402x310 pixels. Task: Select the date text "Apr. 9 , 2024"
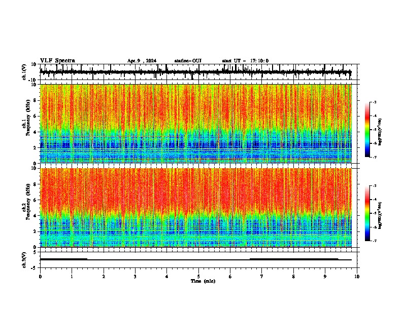[142, 61]
